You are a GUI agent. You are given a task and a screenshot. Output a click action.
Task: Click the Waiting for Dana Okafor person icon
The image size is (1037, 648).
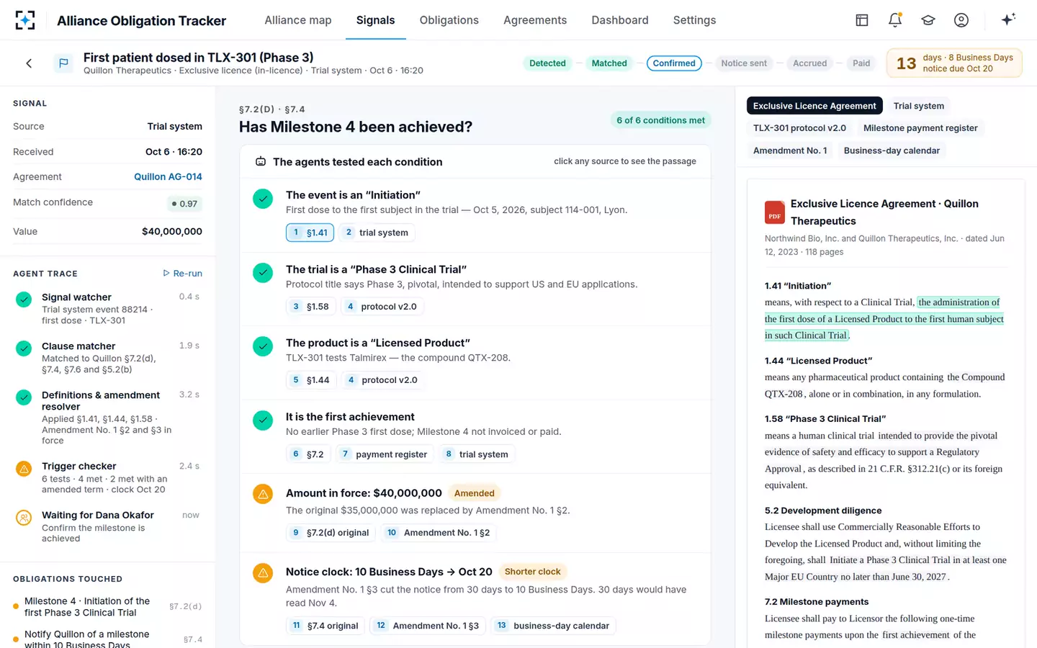coord(24,518)
